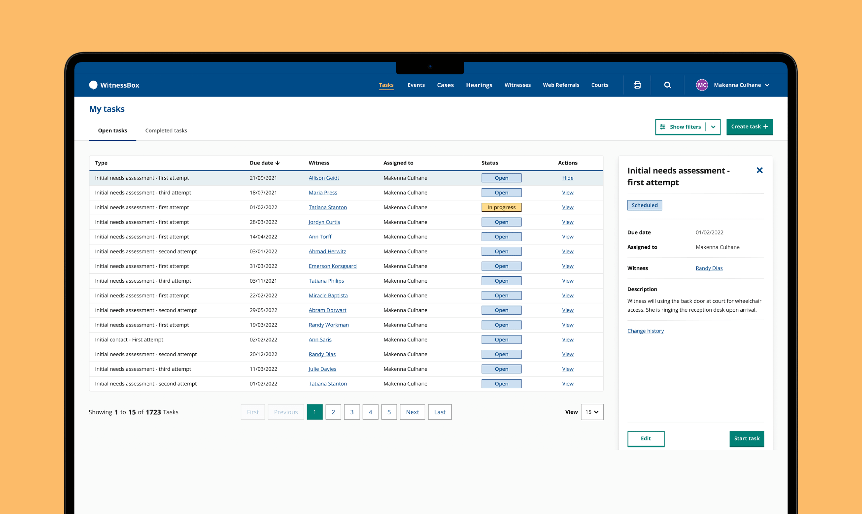Switch to the Open tasks tab
862x514 pixels.
point(113,130)
